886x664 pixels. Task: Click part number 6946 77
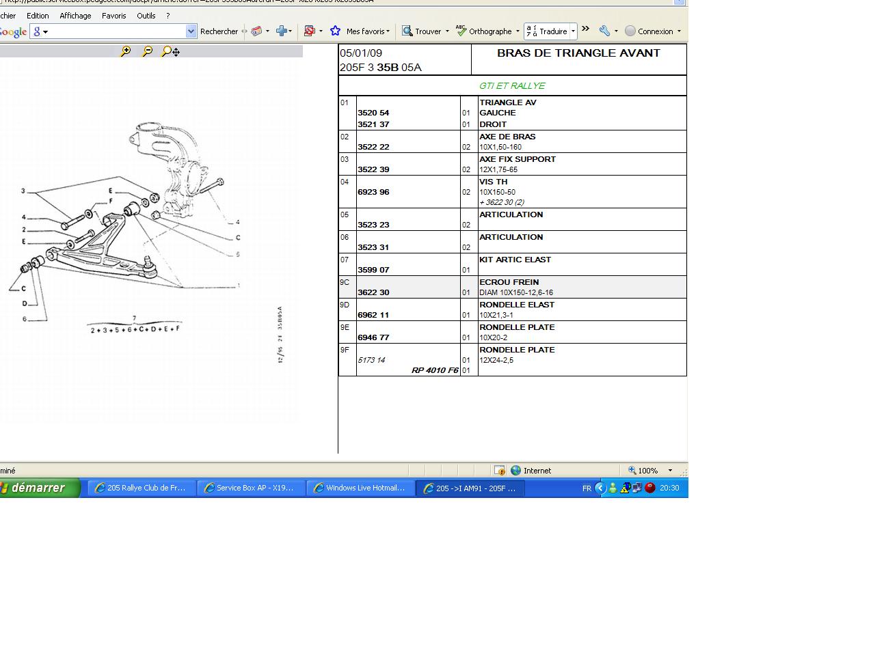[x=373, y=337]
